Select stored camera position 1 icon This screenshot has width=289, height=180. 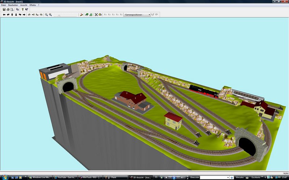click(x=105, y=14)
